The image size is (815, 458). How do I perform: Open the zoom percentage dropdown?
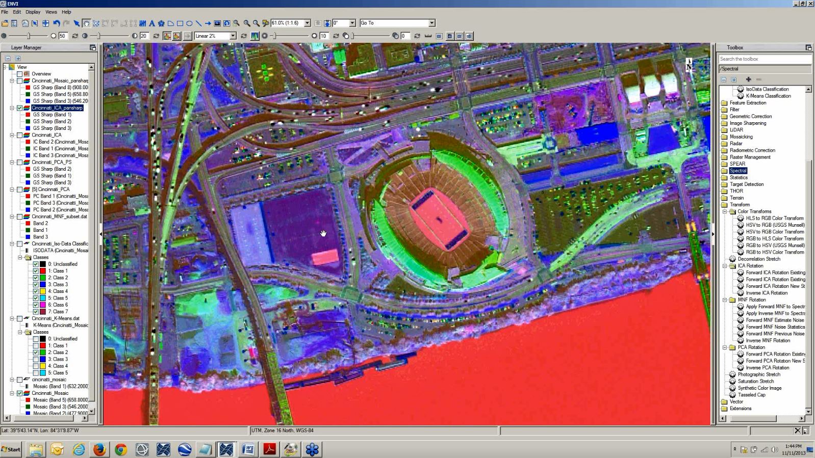308,23
